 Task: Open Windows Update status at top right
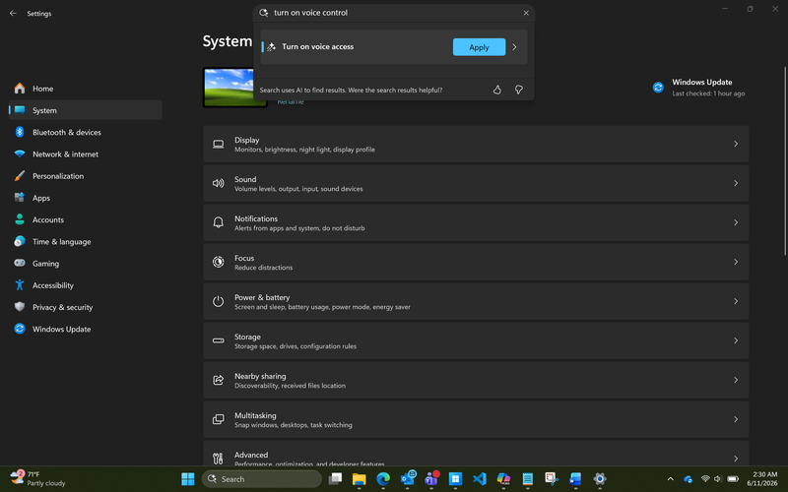[699, 88]
